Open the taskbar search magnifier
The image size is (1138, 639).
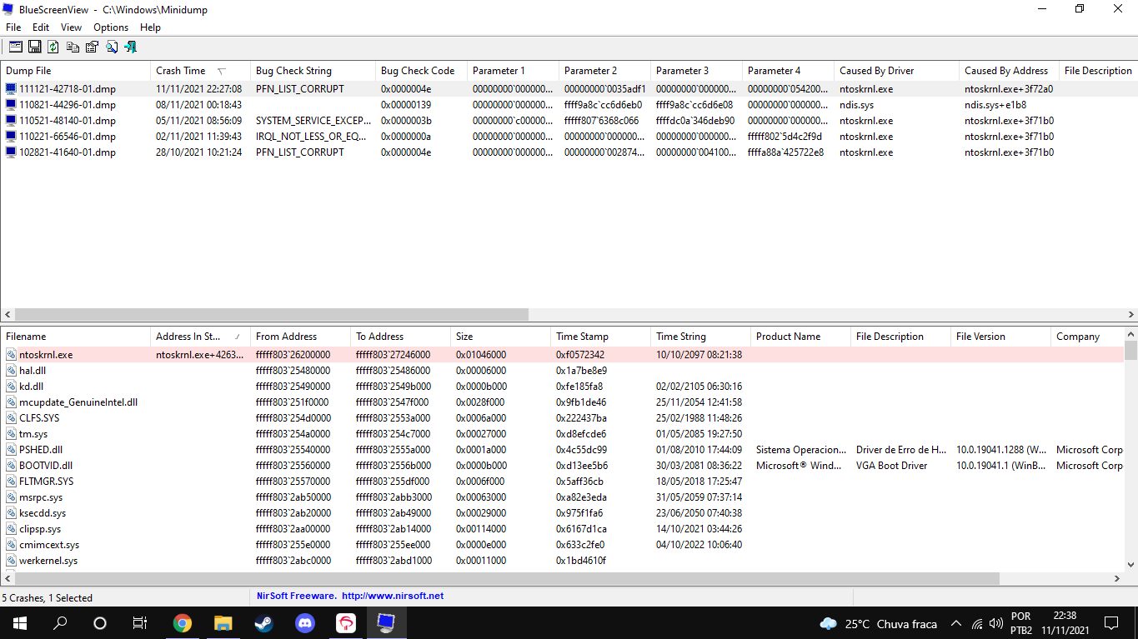60,623
